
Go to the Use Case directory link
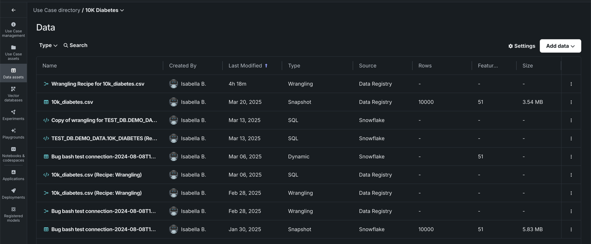coord(56,10)
